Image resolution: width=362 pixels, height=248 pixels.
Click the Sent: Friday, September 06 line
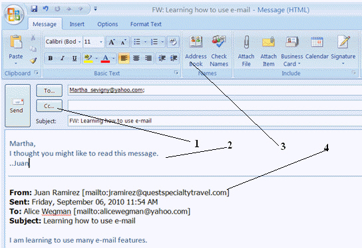click(84, 202)
